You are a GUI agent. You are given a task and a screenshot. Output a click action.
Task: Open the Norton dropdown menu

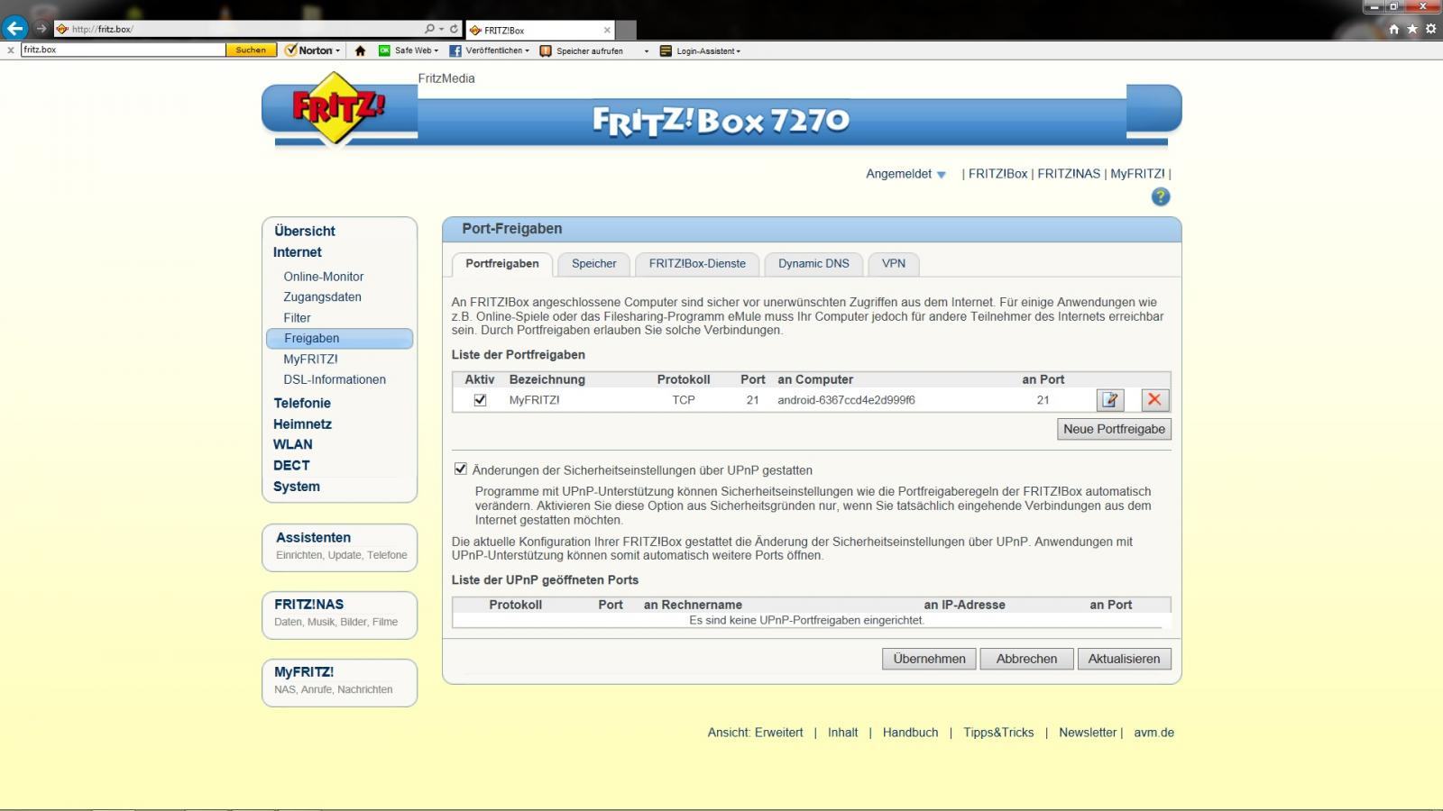click(338, 51)
